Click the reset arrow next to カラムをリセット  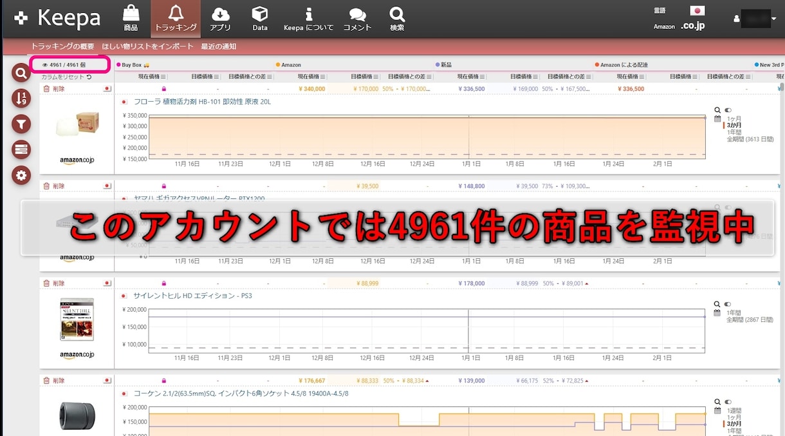click(x=89, y=77)
